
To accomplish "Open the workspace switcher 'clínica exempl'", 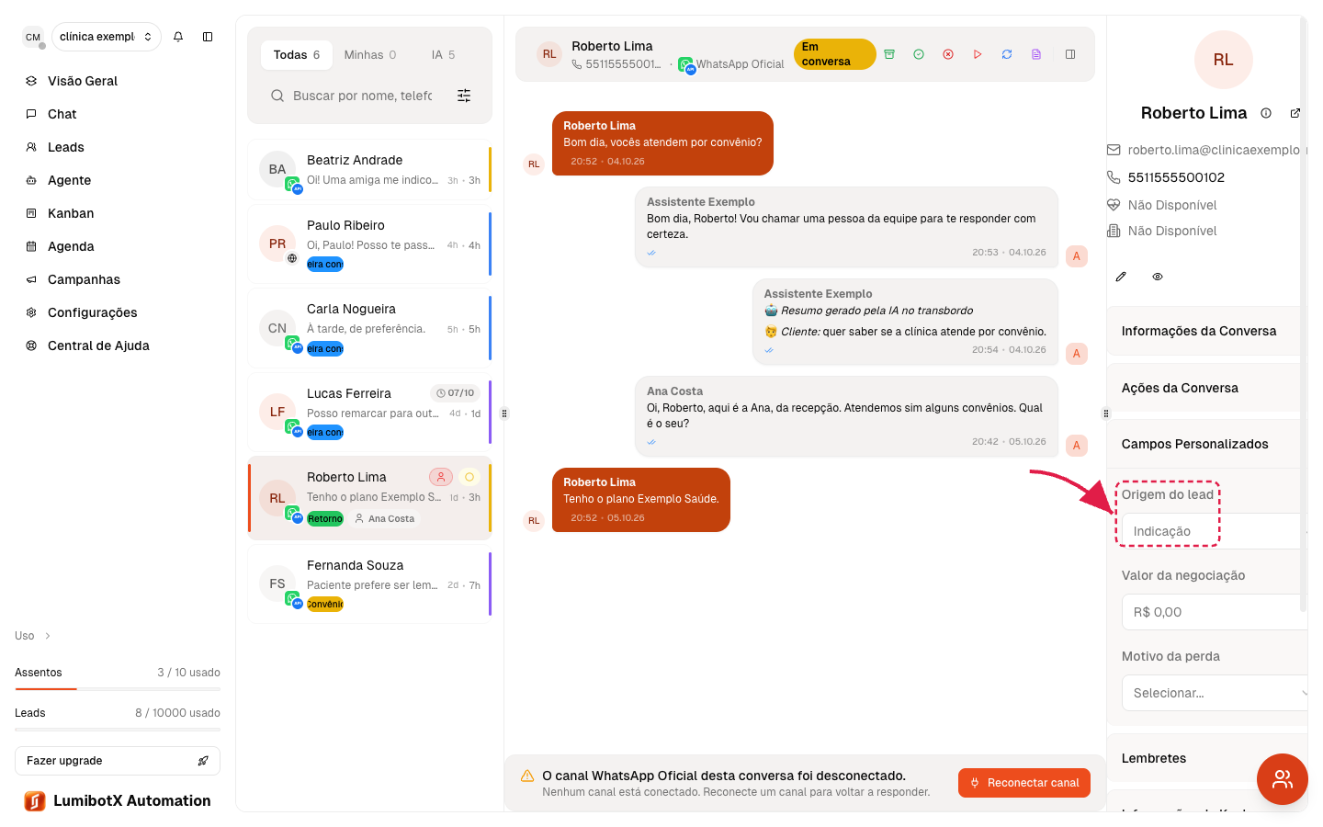I will [107, 37].
